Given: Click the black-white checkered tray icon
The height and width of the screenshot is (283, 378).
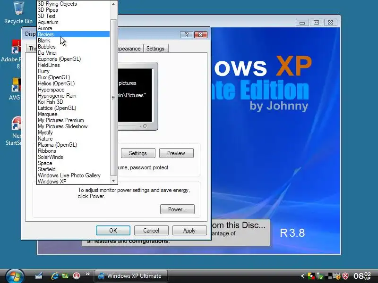Looking at the screenshot, I should (328, 276).
